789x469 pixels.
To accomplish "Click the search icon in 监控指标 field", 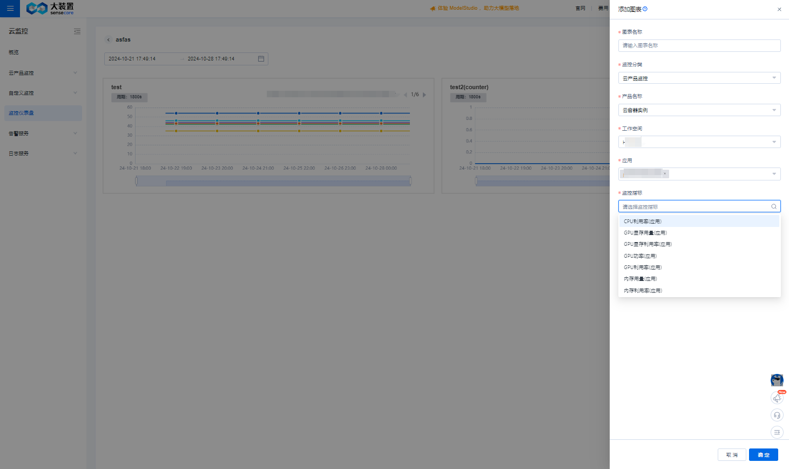I will point(773,206).
